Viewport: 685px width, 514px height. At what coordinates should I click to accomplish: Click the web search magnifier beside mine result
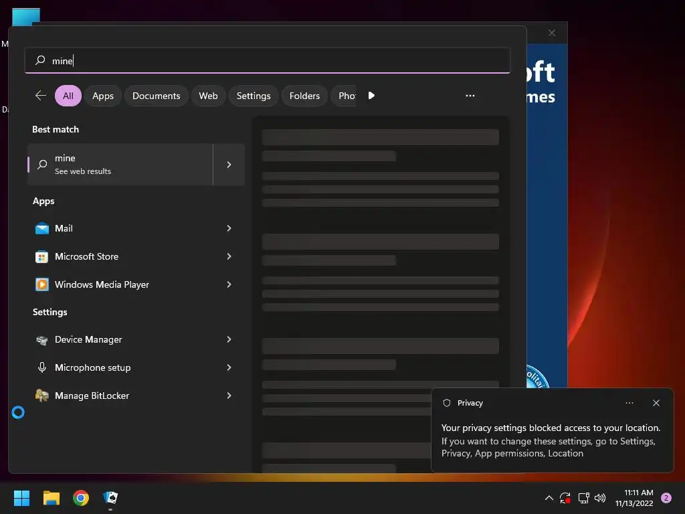click(x=42, y=165)
